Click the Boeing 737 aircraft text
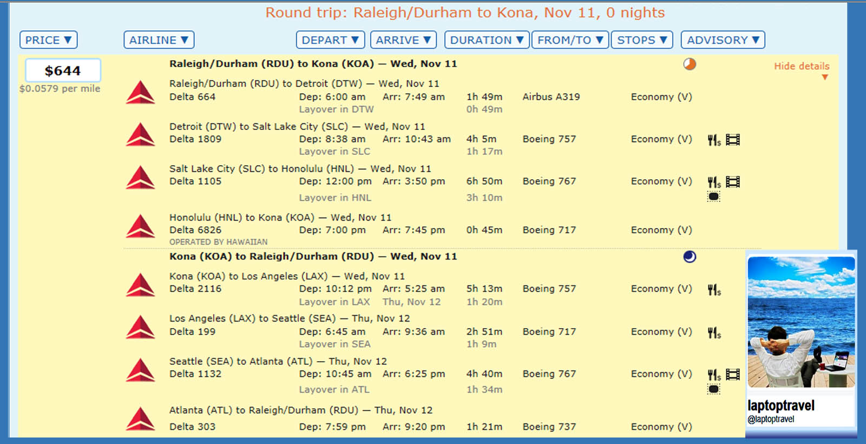Image resolution: width=866 pixels, height=444 pixels. tap(549, 427)
